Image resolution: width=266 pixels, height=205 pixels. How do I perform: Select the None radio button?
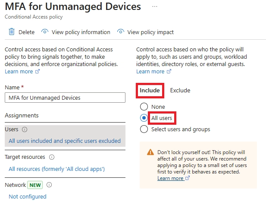[144, 107]
